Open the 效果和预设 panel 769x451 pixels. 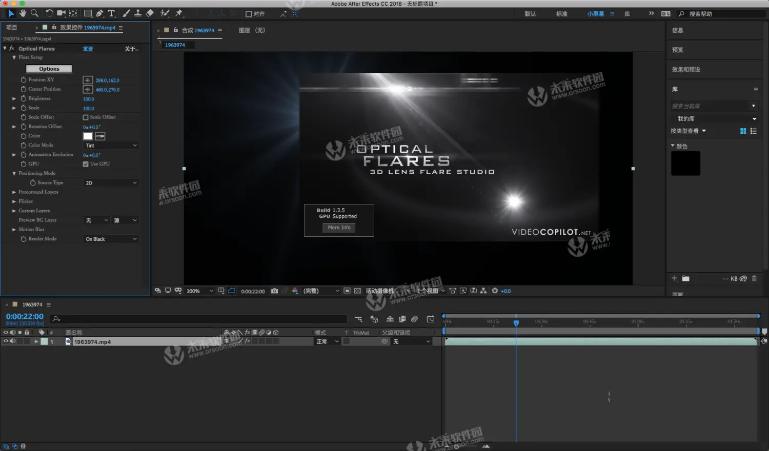686,70
